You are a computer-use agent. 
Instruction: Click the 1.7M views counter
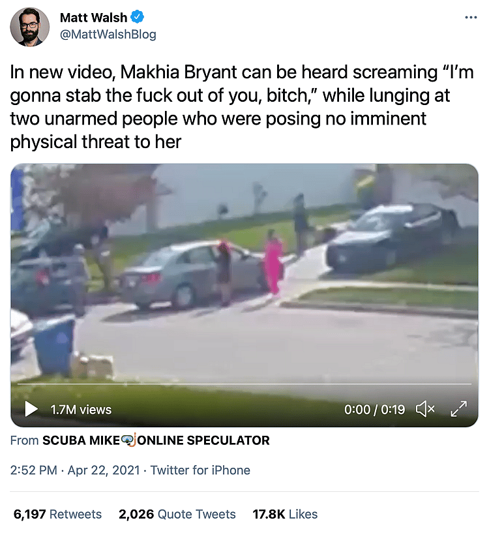coord(81,410)
